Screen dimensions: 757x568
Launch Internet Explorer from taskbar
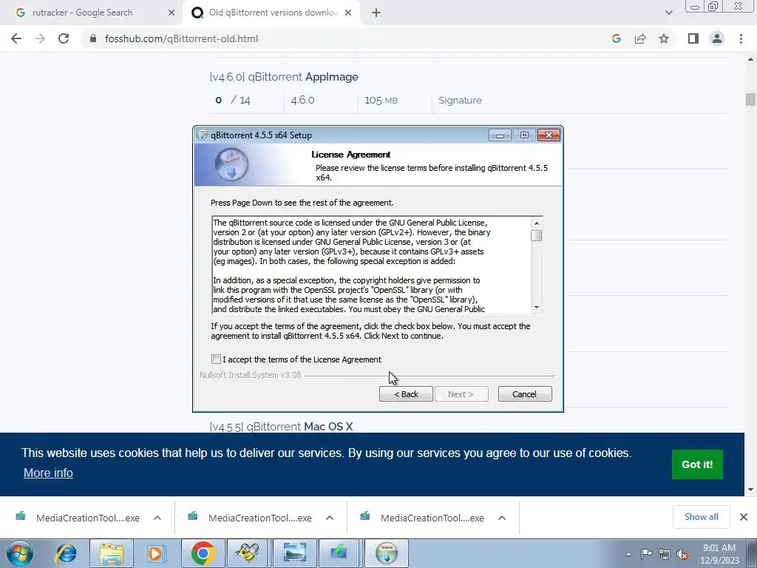point(66,553)
